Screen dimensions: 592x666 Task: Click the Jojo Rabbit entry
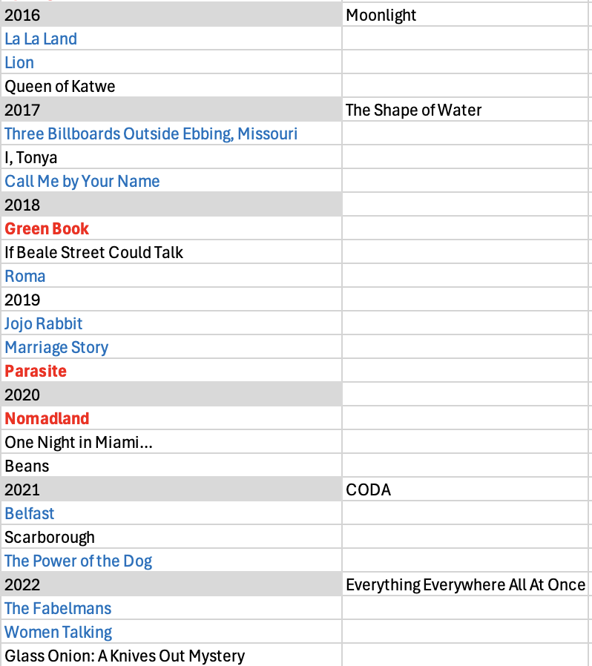pyautogui.click(x=44, y=323)
